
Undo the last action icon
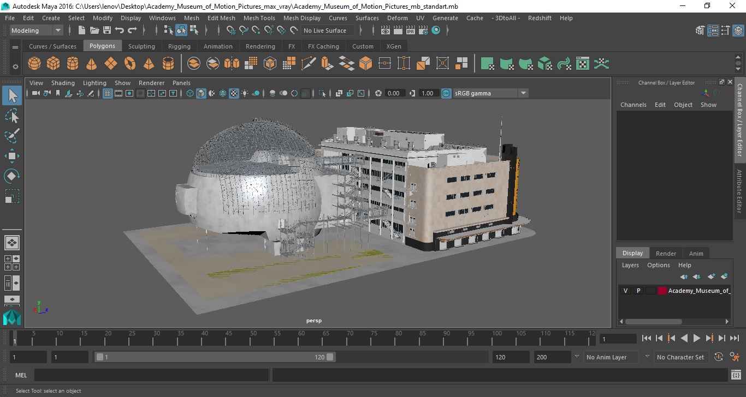120,31
